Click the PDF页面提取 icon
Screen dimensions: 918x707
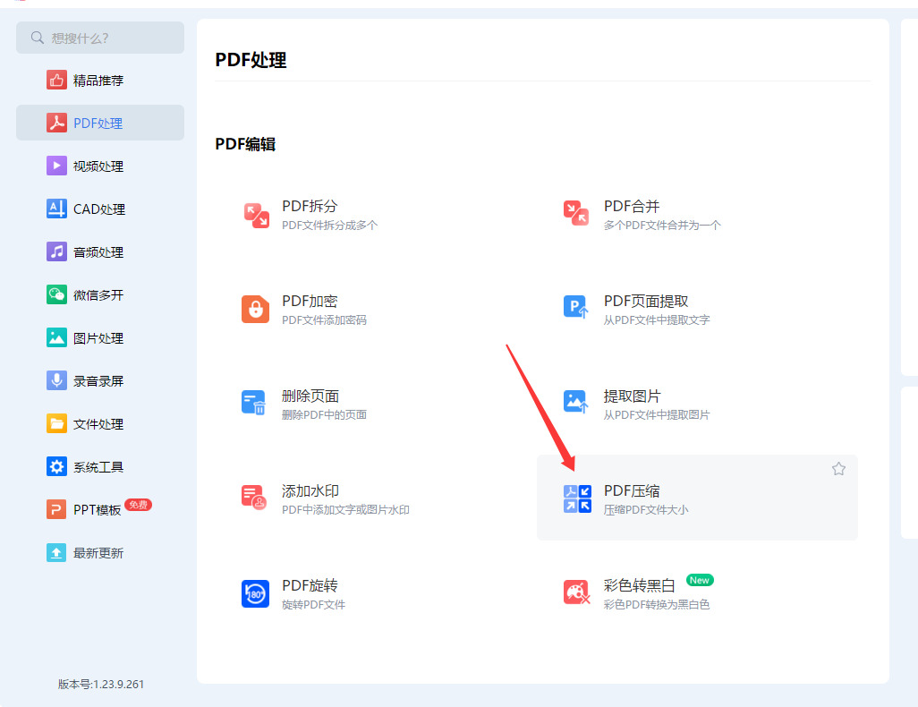(x=576, y=306)
